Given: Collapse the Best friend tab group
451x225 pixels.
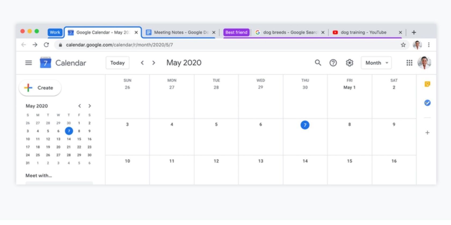Looking at the screenshot, I should point(236,32).
